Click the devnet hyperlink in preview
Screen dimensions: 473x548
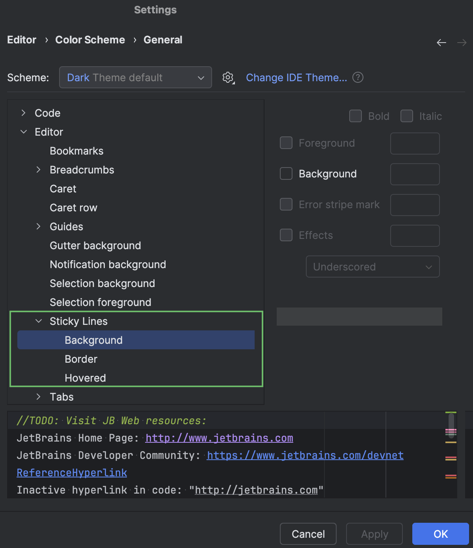tap(305, 455)
